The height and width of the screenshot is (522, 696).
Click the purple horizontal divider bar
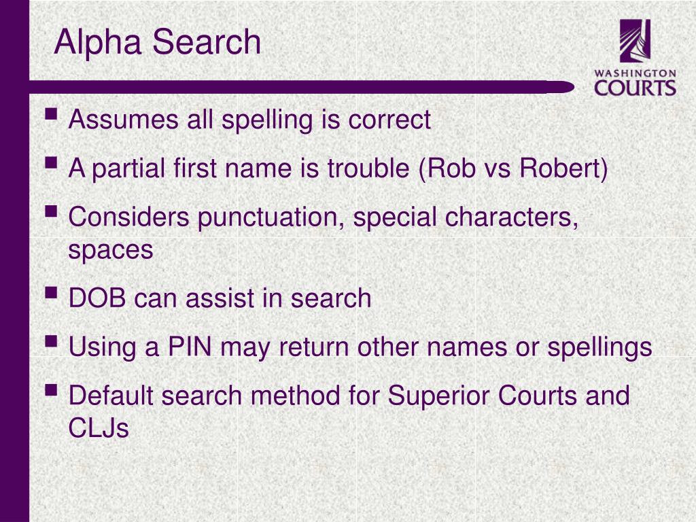[x=302, y=87]
